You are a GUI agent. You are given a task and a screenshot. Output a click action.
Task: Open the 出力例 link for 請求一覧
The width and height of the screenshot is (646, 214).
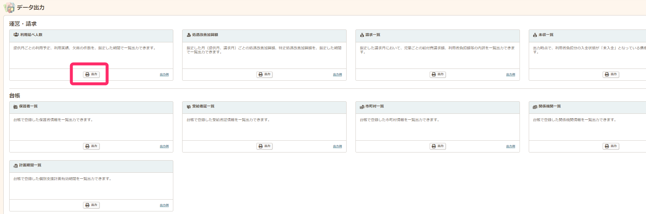pyautogui.click(x=510, y=75)
